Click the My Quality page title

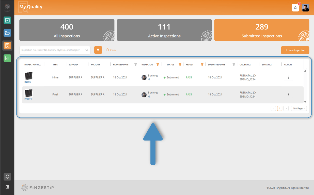click(31, 7)
